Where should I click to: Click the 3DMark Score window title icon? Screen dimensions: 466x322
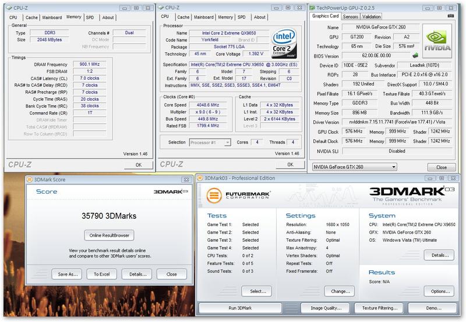click(30, 180)
